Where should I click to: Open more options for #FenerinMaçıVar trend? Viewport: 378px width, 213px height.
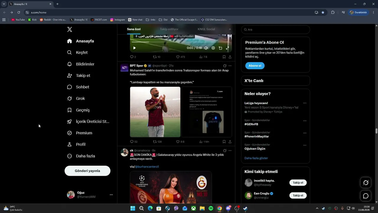click(305, 133)
